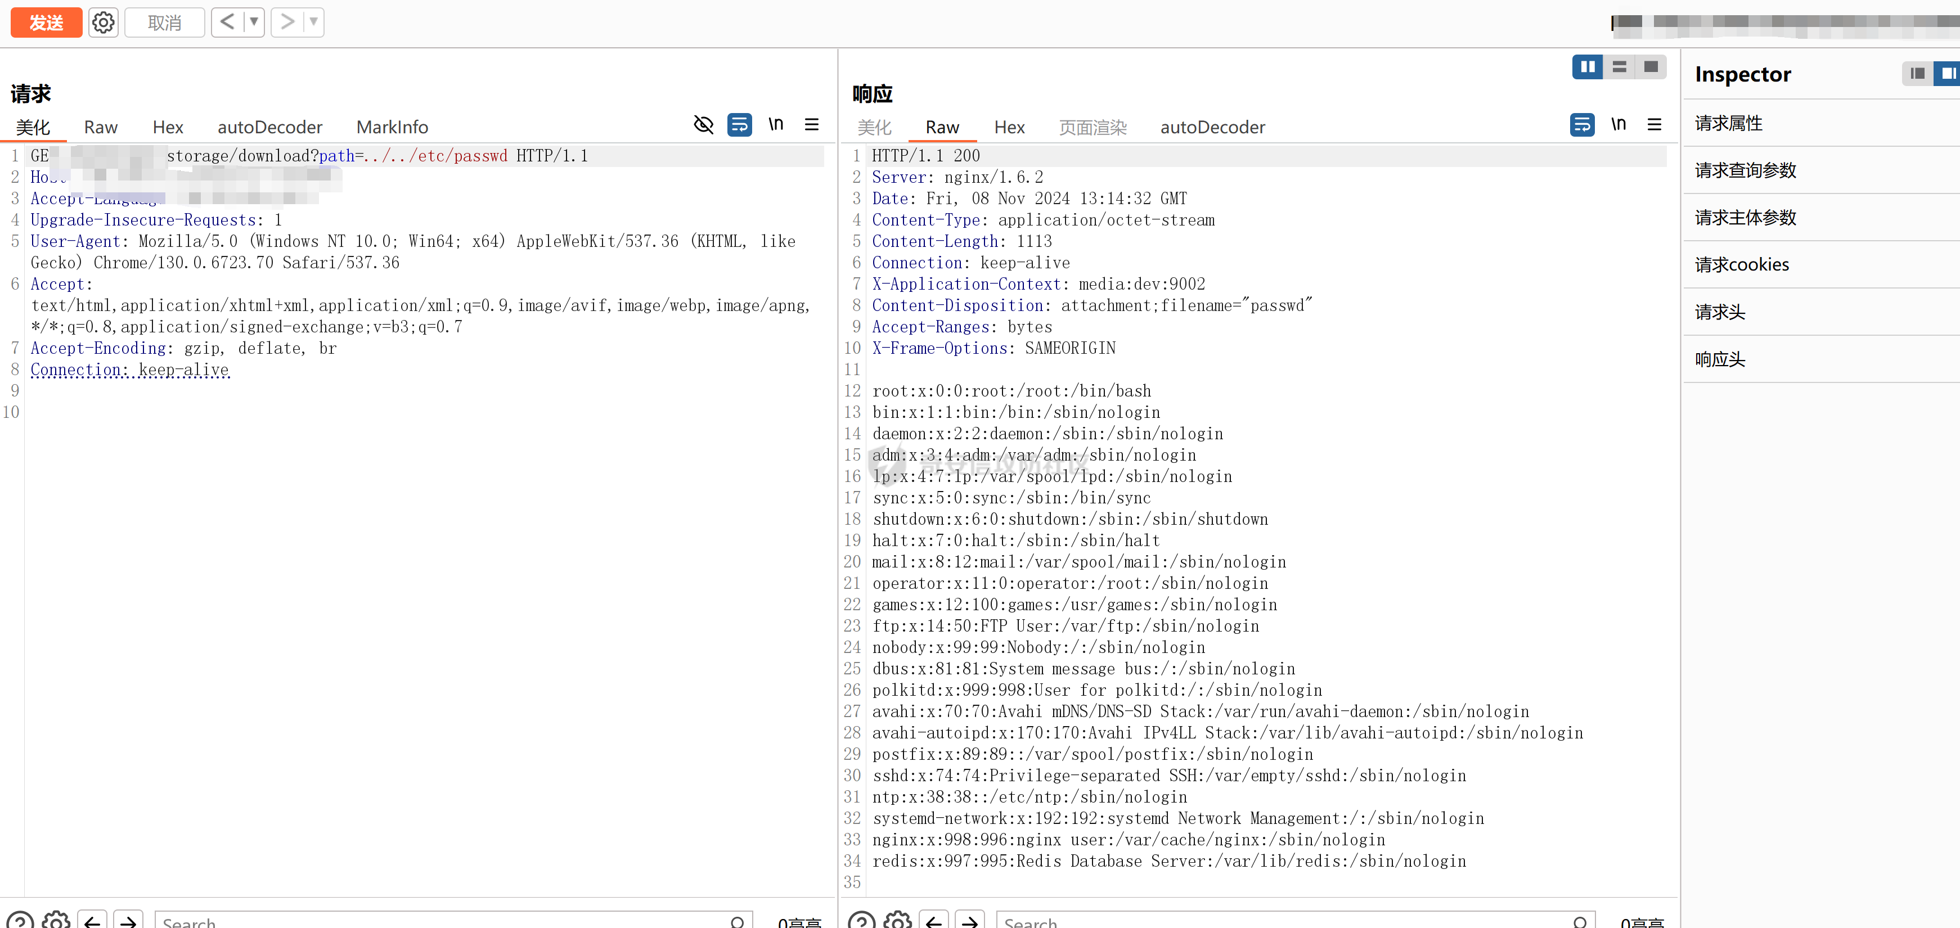Switch request view to Hex tab
The image size is (1960, 928).
pyautogui.click(x=168, y=127)
